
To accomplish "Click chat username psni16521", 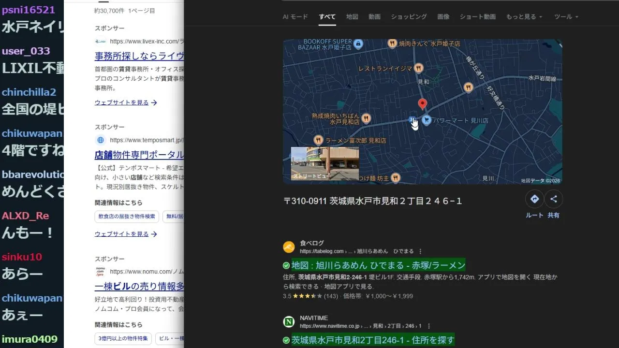I will click(x=29, y=10).
